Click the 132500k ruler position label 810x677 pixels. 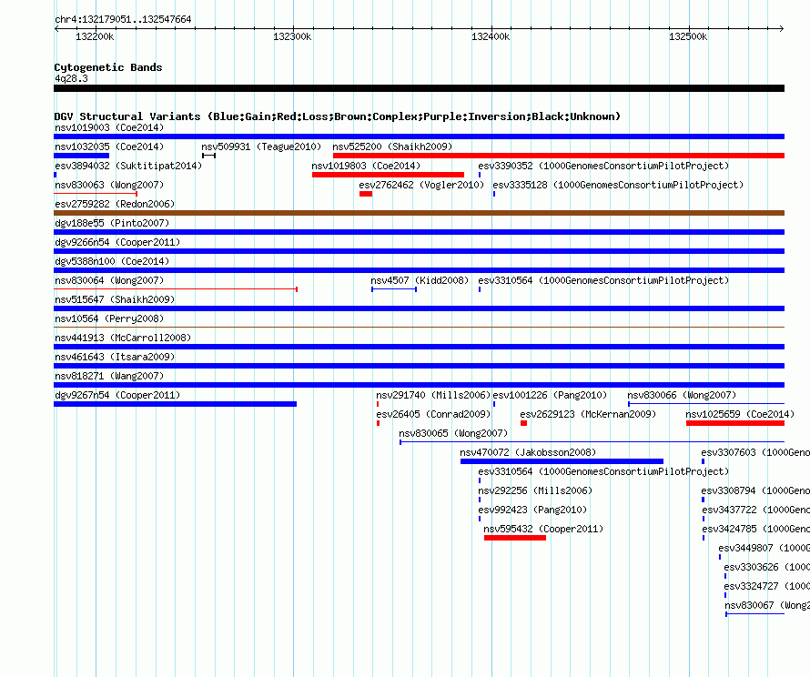point(688,36)
